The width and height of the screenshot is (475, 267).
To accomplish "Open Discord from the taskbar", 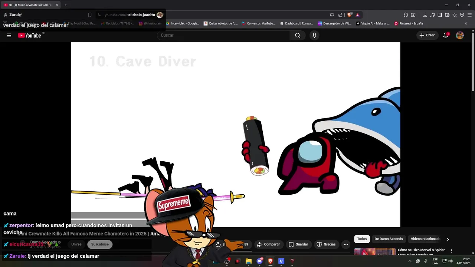I will pyautogui.click(x=260, y=261).
